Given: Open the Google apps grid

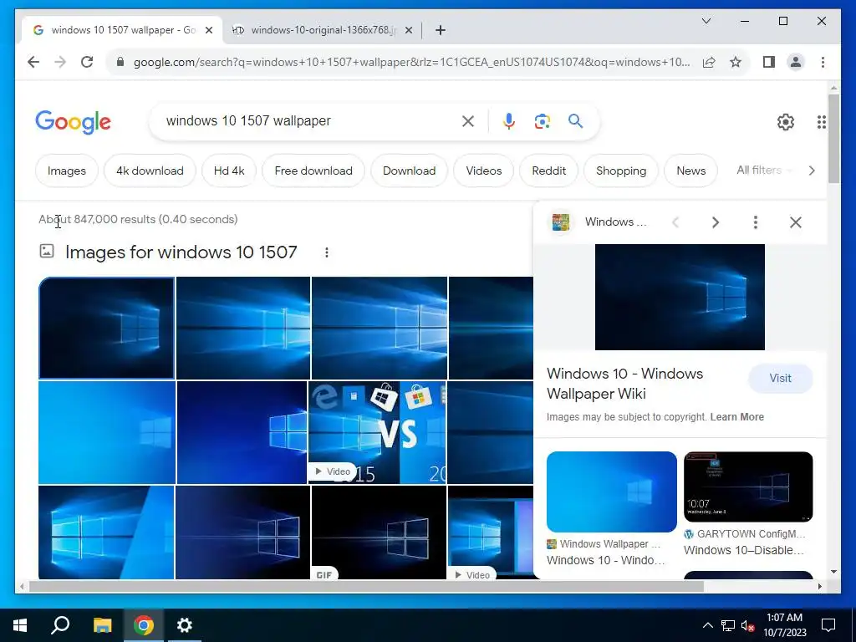Looking at the screenshot, I should point(821,122).
